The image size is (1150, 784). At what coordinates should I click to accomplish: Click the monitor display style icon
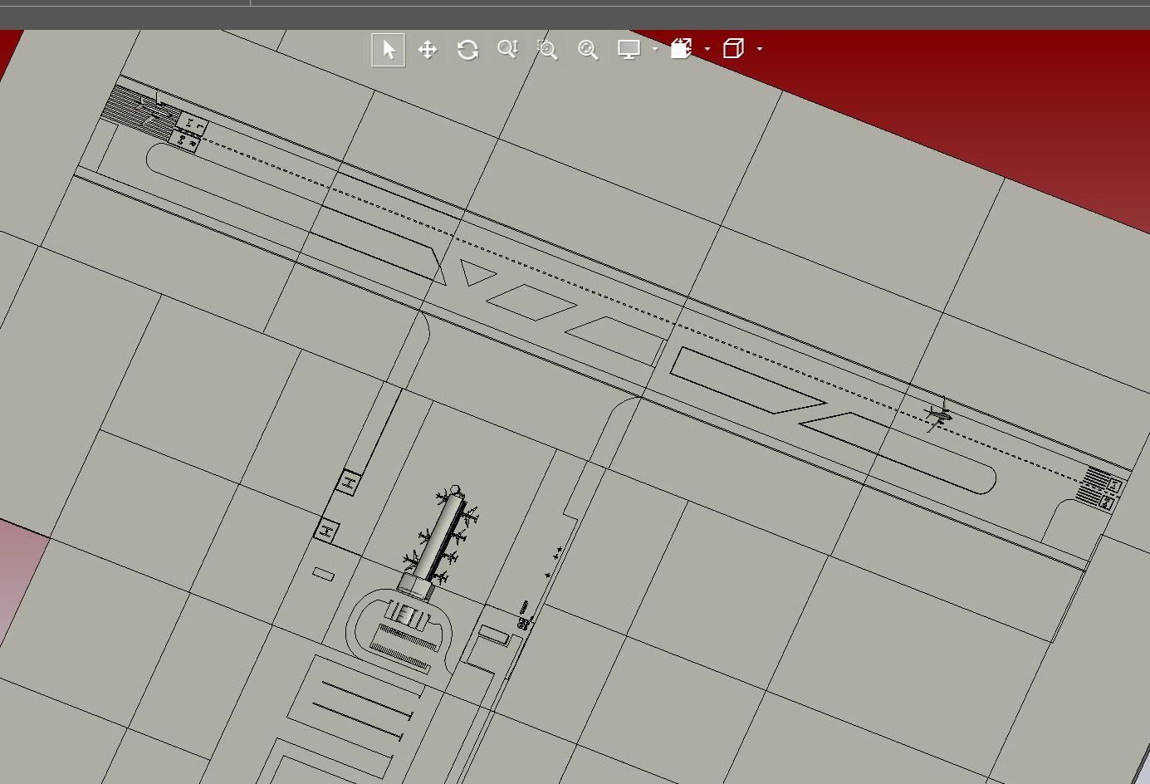pyautogui.click(x=629, y=50)
